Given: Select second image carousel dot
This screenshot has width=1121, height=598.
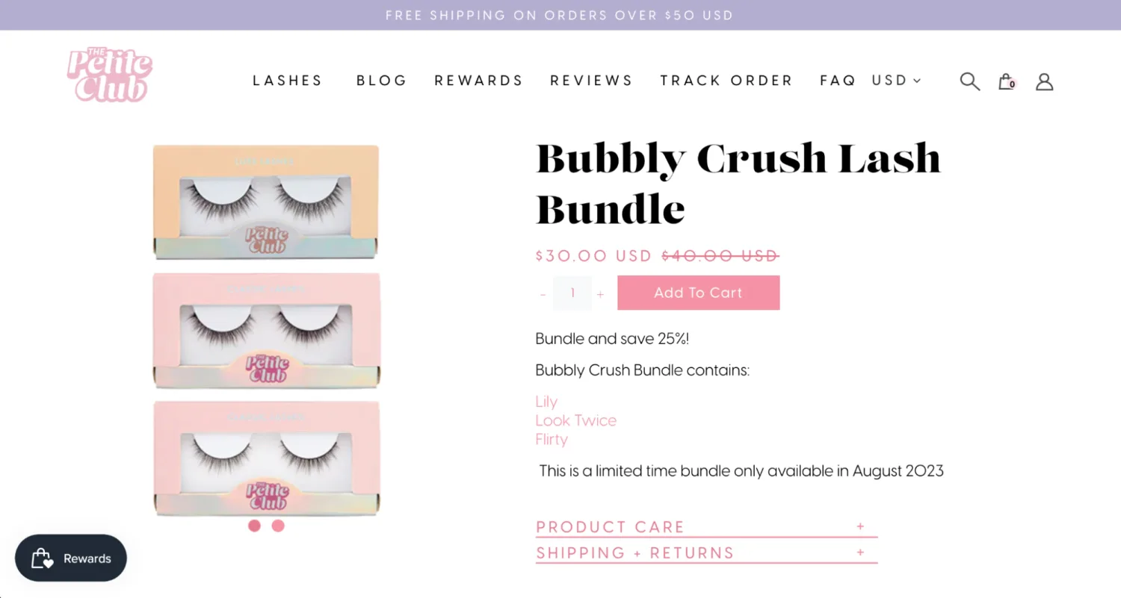Looking at the screenshot, I should [278, 526].
